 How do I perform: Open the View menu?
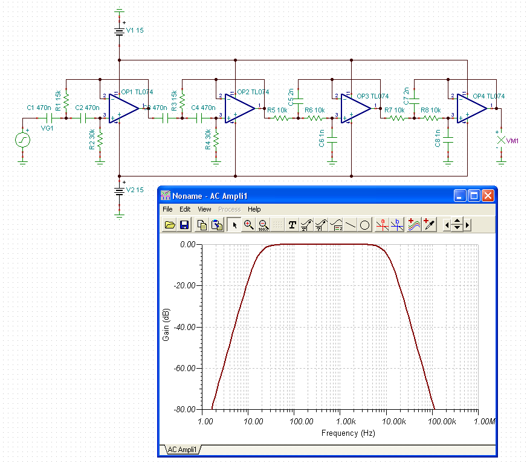click(x=204, y=209)
